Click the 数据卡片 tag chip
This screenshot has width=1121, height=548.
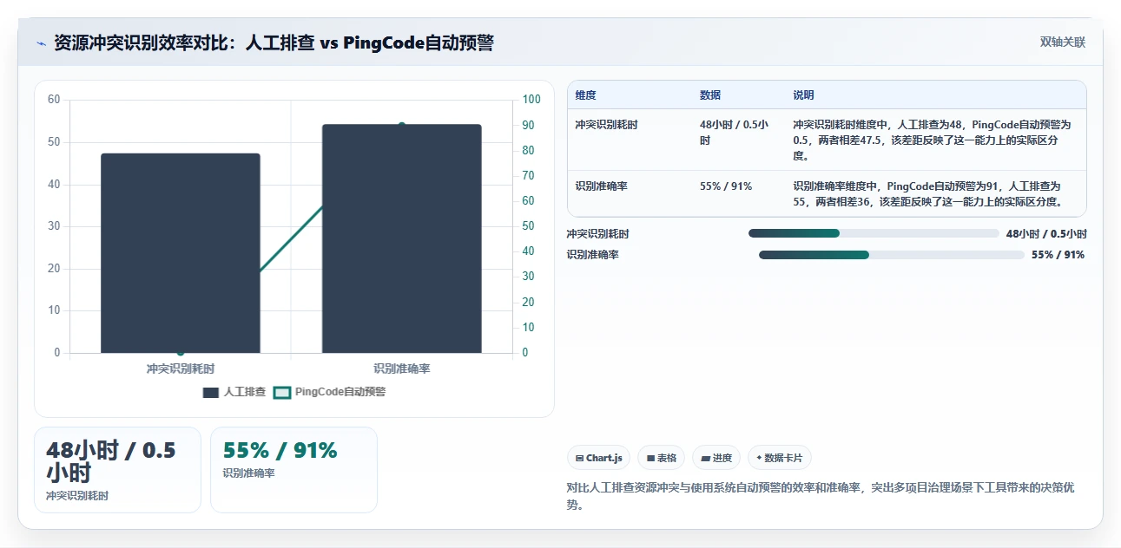tap(780, 458)
